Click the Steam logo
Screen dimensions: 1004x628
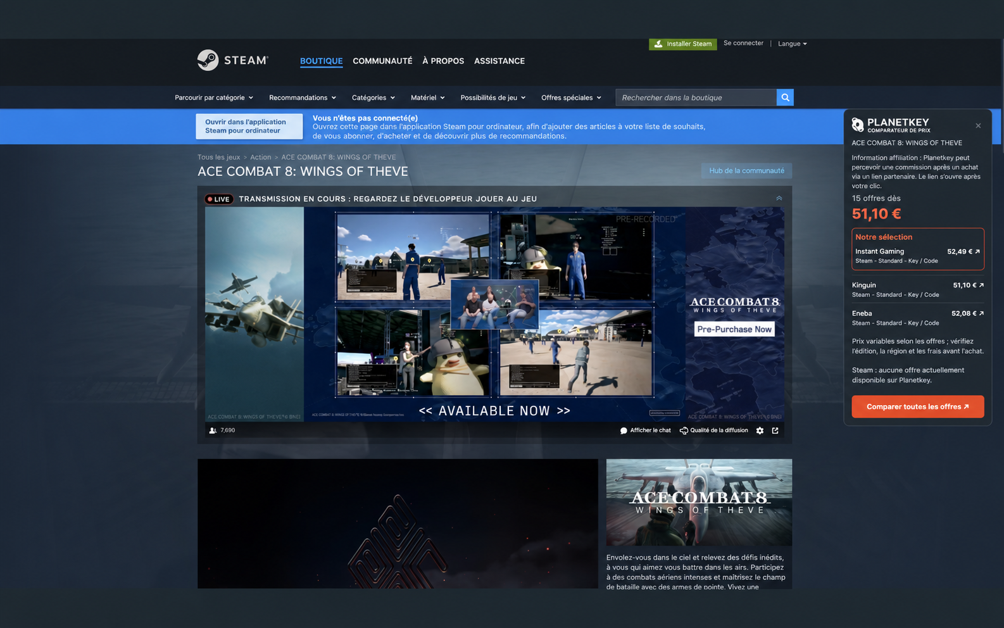[233, 60]
